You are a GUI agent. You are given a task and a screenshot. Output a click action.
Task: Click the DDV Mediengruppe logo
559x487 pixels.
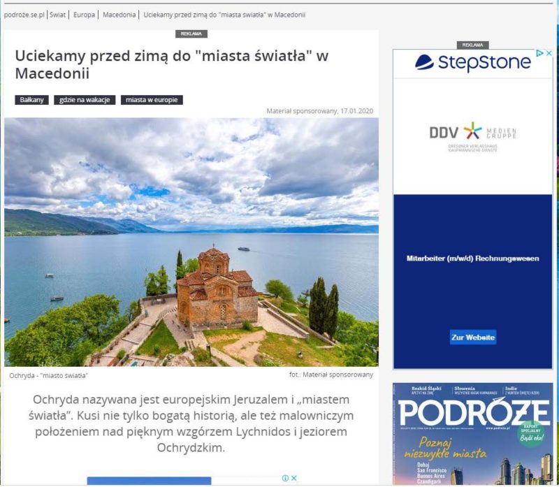[x=473, y=136]
